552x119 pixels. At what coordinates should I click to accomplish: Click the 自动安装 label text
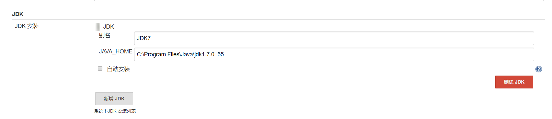118,69
